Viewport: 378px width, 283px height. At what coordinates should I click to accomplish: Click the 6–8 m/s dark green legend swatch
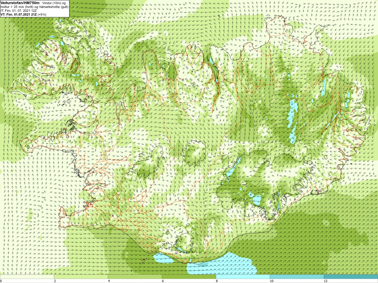[189, 277]
